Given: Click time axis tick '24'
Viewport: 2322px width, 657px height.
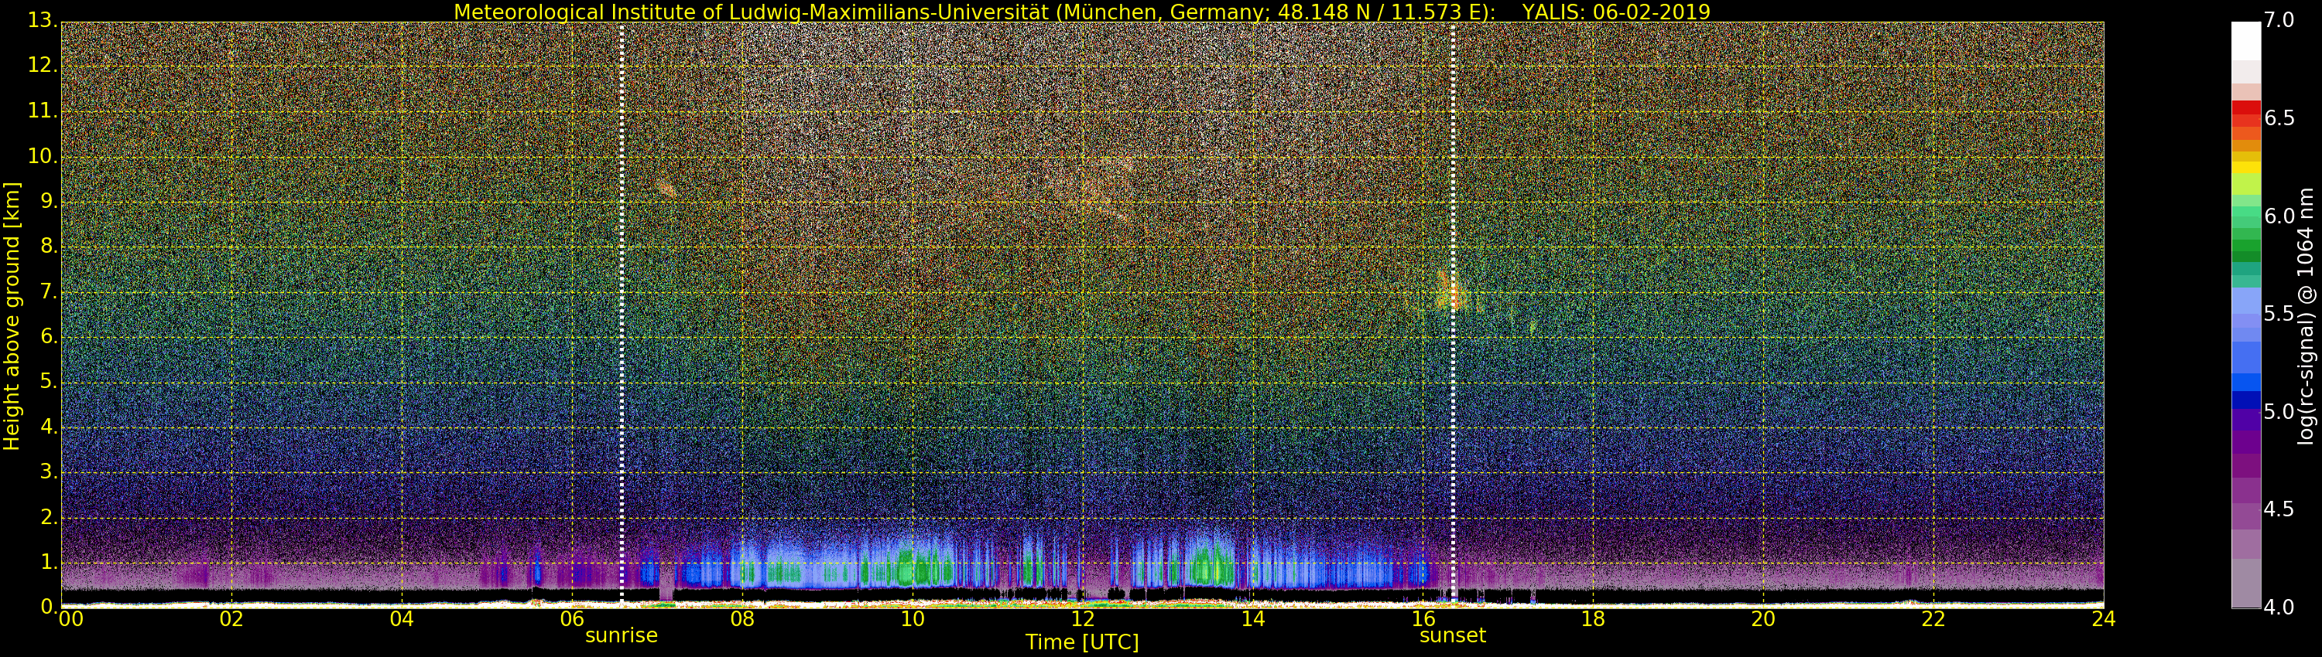Looking at the screenshot, I should coord(2104,619).
